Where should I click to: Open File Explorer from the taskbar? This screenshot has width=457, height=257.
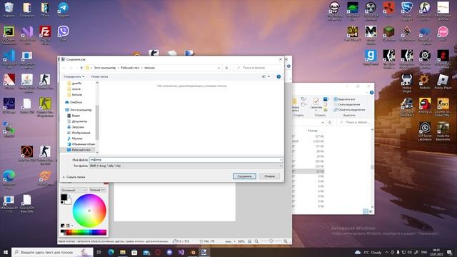[x=123, y=252]
